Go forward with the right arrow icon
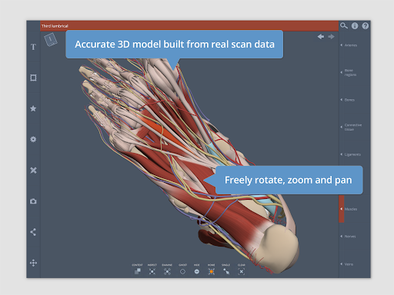Viewport: 394px width, 295px height. tap(331, 37)
